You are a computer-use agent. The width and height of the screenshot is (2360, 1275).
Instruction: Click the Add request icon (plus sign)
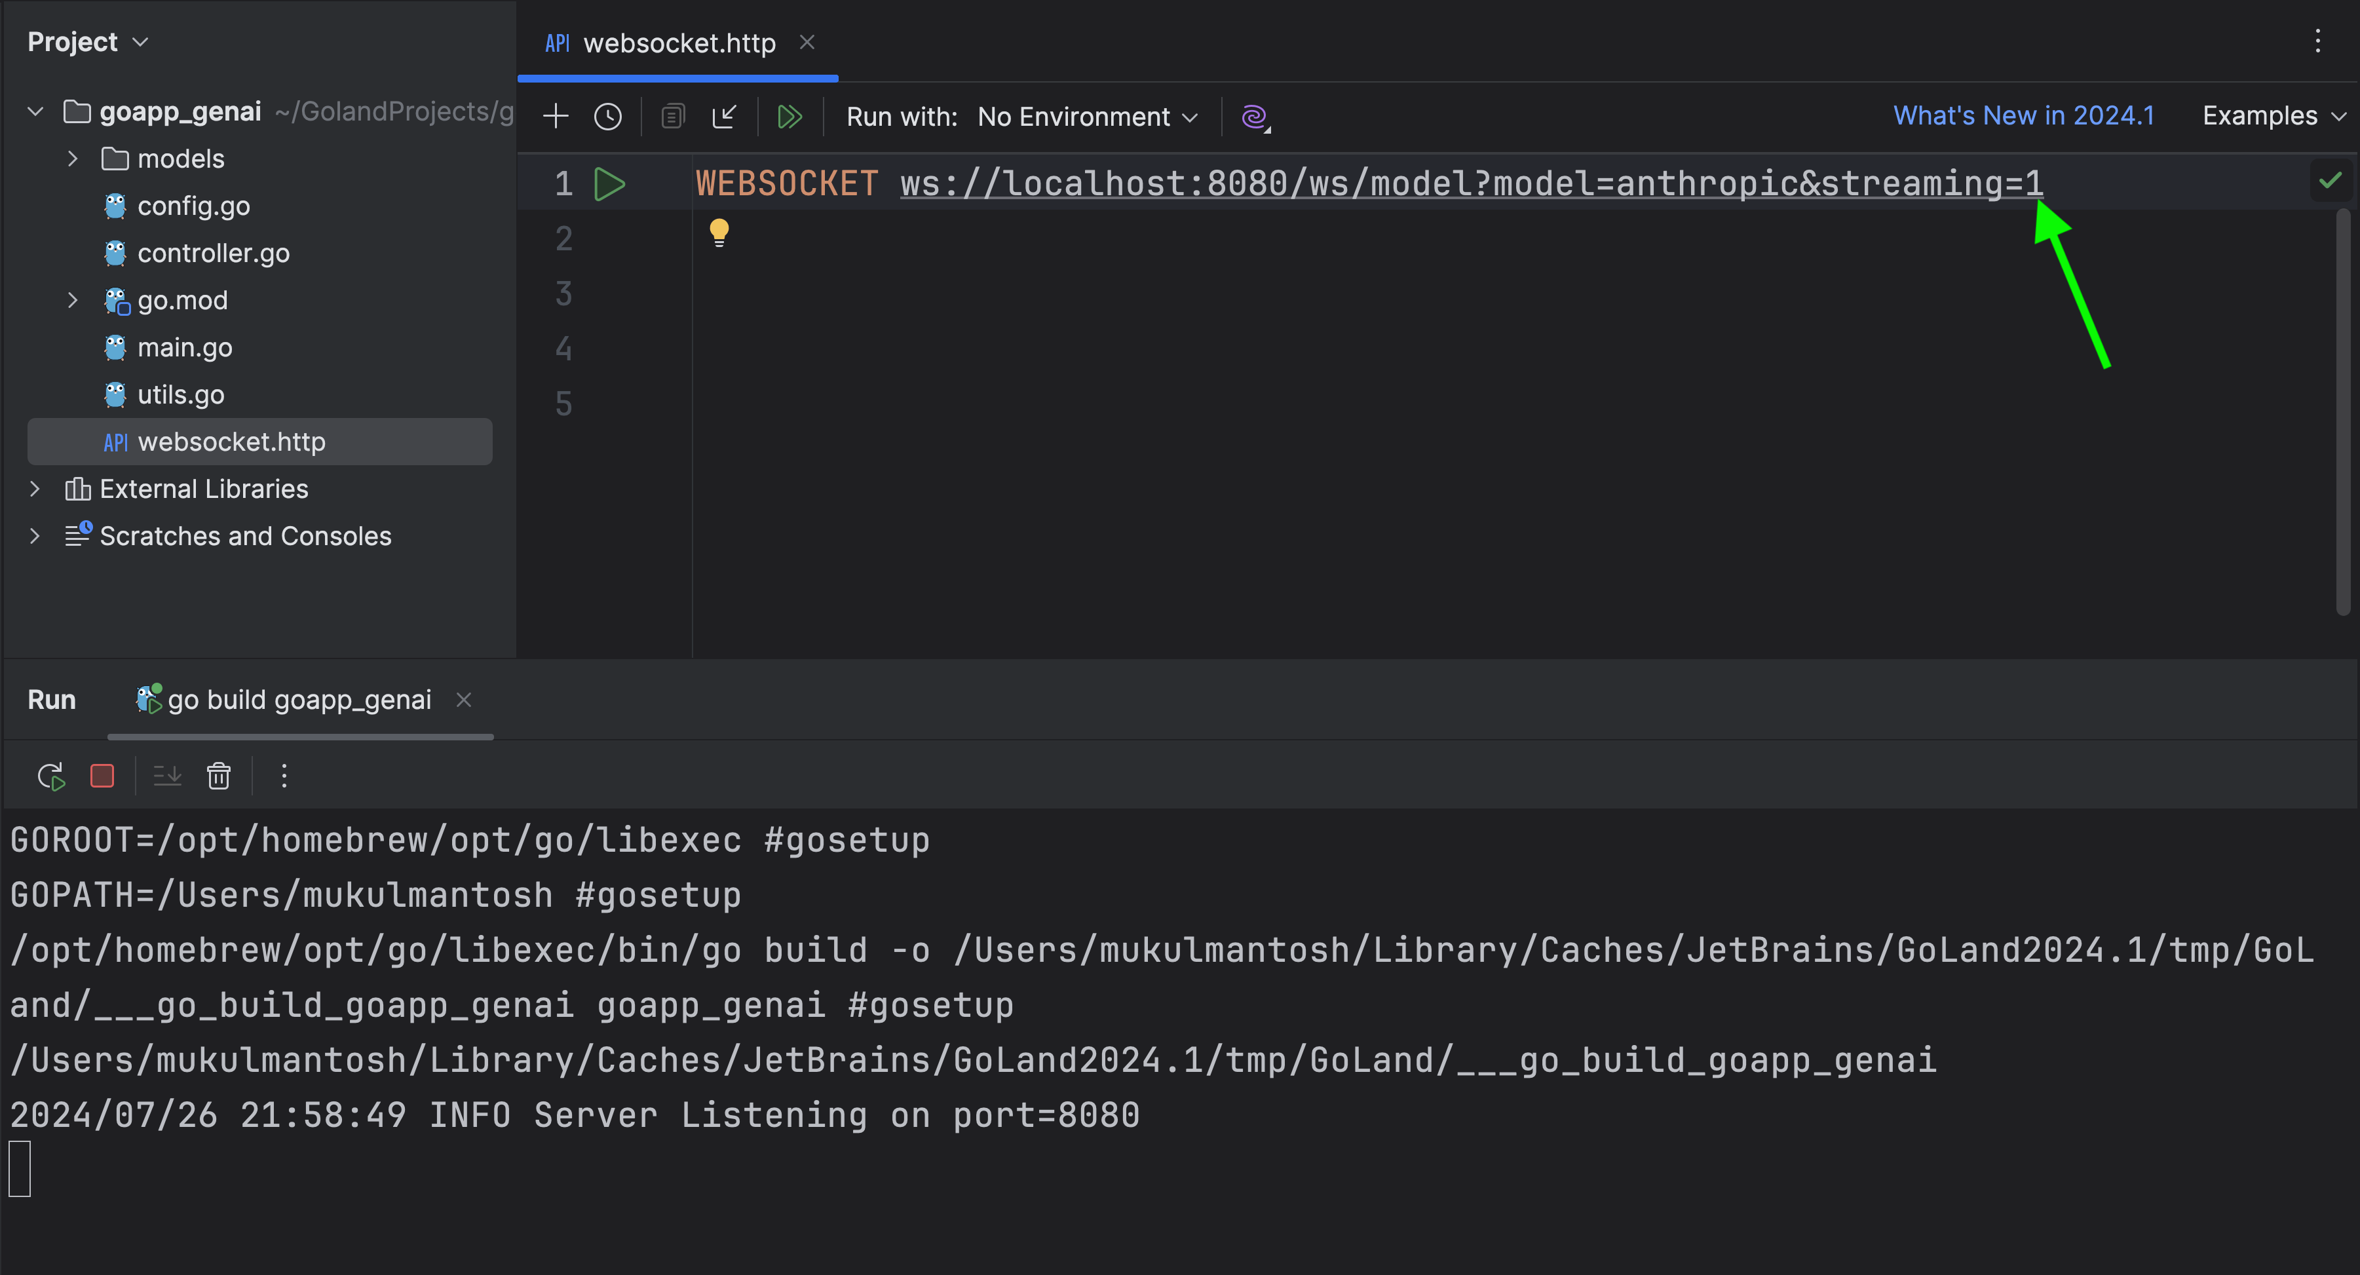556,116
